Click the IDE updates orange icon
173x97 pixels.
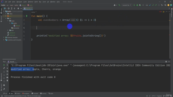pyautogui.click(x=168, y=5)
